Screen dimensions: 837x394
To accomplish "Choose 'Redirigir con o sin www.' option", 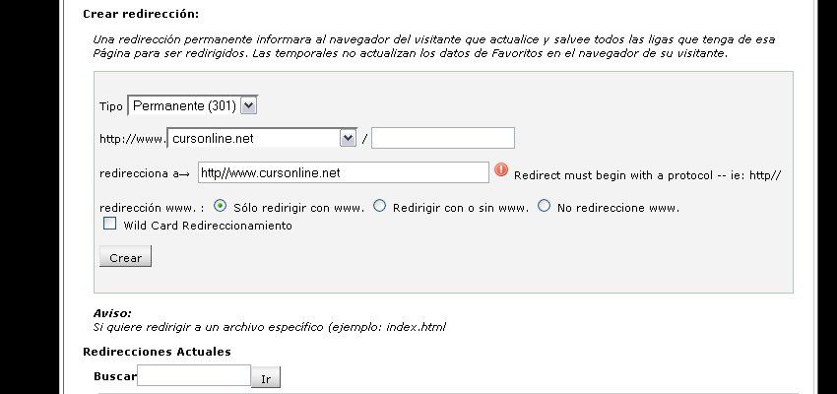I will [x=379, y=206].
